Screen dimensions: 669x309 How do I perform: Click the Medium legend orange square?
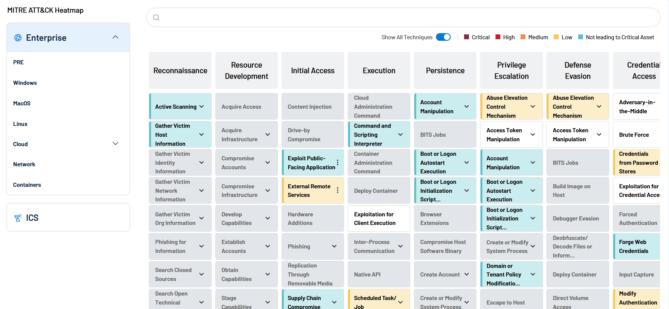(x=523, y=37)
